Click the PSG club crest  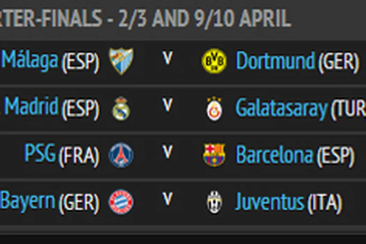pos(121,155)
